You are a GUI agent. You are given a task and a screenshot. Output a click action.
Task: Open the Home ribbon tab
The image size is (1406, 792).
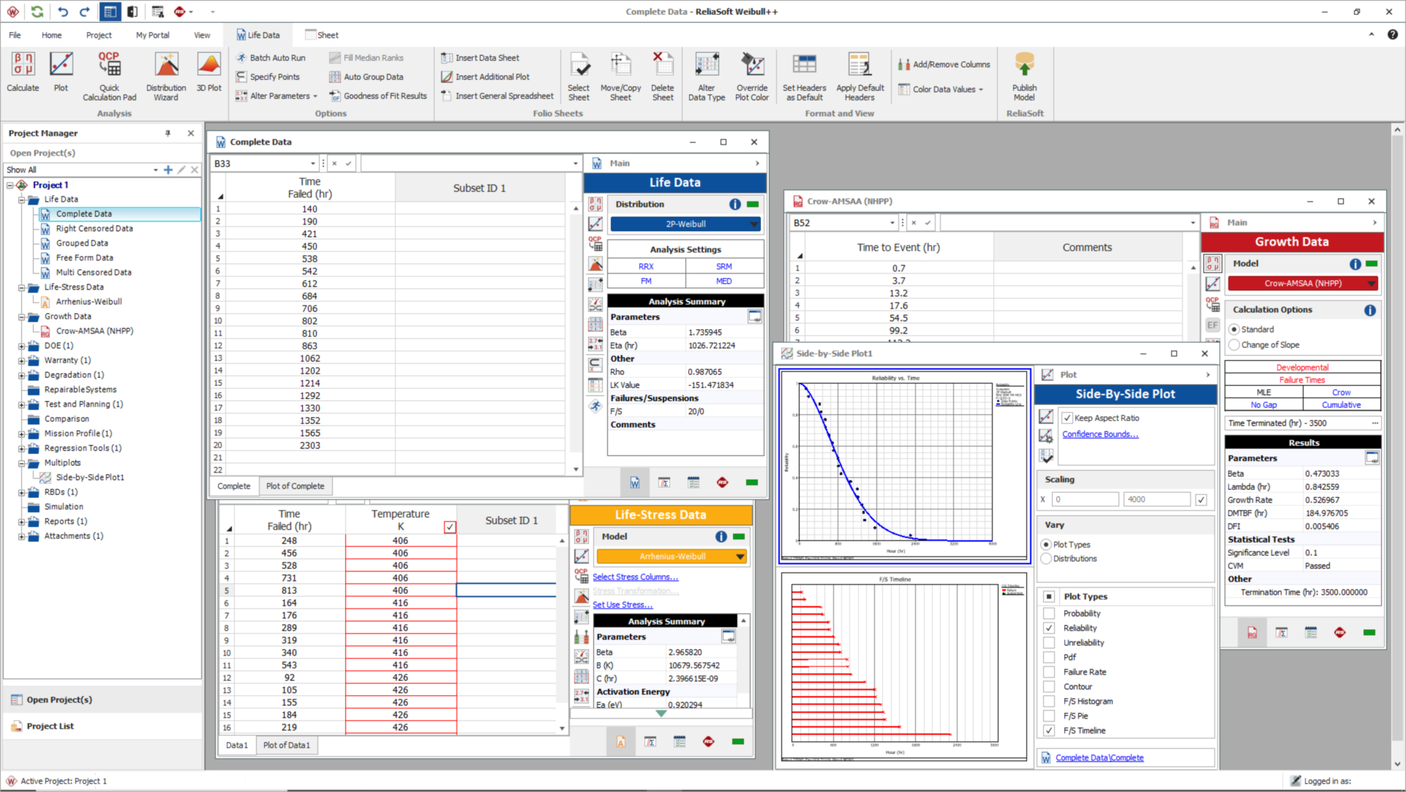(51, 35)
